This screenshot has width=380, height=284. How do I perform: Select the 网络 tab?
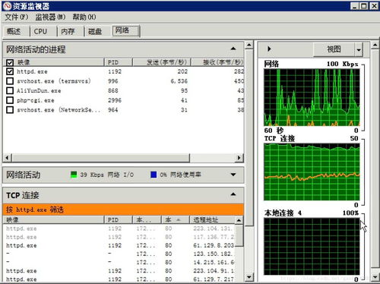[x=126, y=30]
